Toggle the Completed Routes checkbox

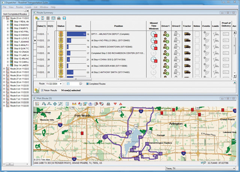87,84
